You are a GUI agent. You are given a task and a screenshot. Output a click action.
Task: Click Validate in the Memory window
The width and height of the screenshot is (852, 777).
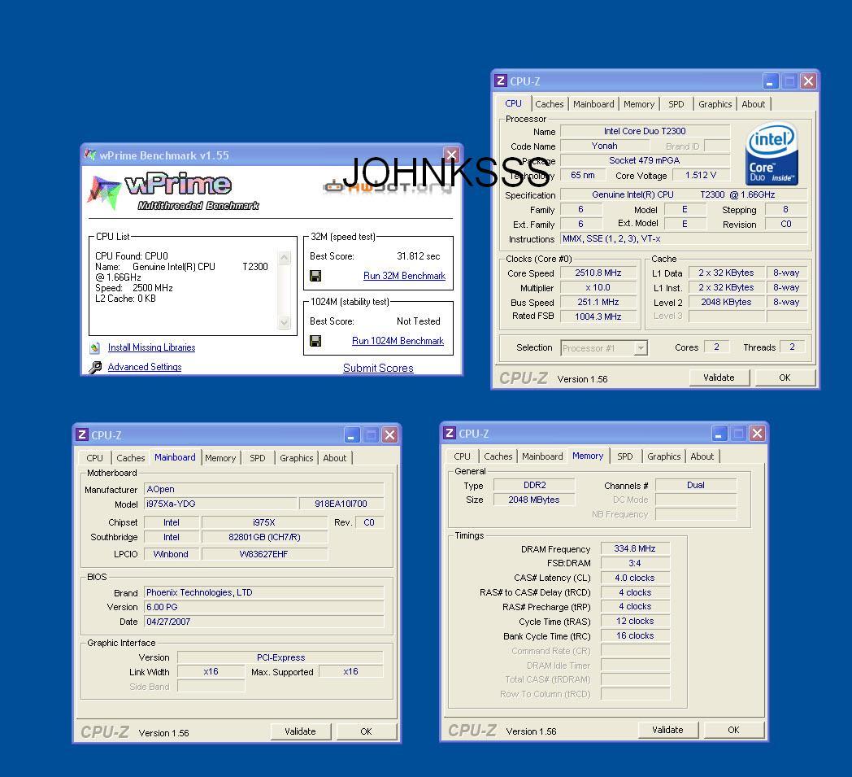pyautogui.click(x=667, y=730)
